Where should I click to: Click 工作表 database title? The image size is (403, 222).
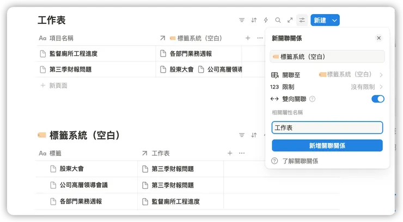[x=51, y=20]
